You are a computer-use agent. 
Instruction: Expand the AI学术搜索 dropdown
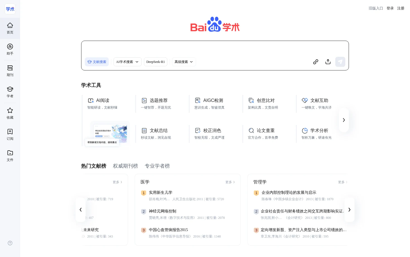pyautogui.click(x=127, y=62)
